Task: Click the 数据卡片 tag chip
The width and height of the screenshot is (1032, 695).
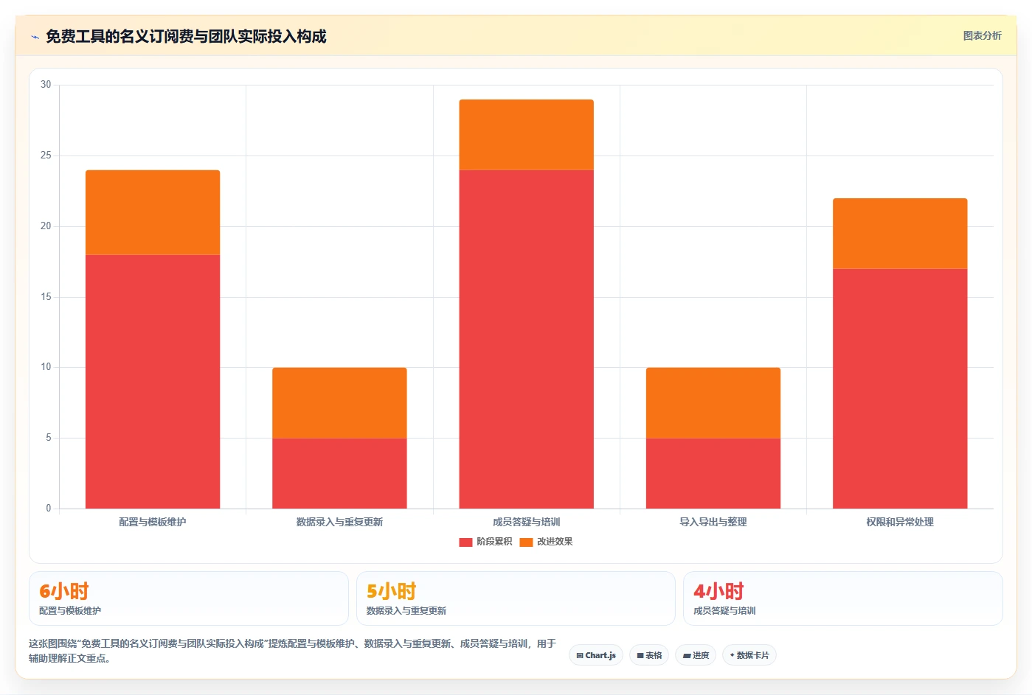Action: click(x=749, y=655)
